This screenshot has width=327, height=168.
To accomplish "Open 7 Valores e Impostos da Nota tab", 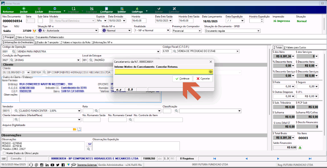I will pyautogui.click(x=75, y=42).
